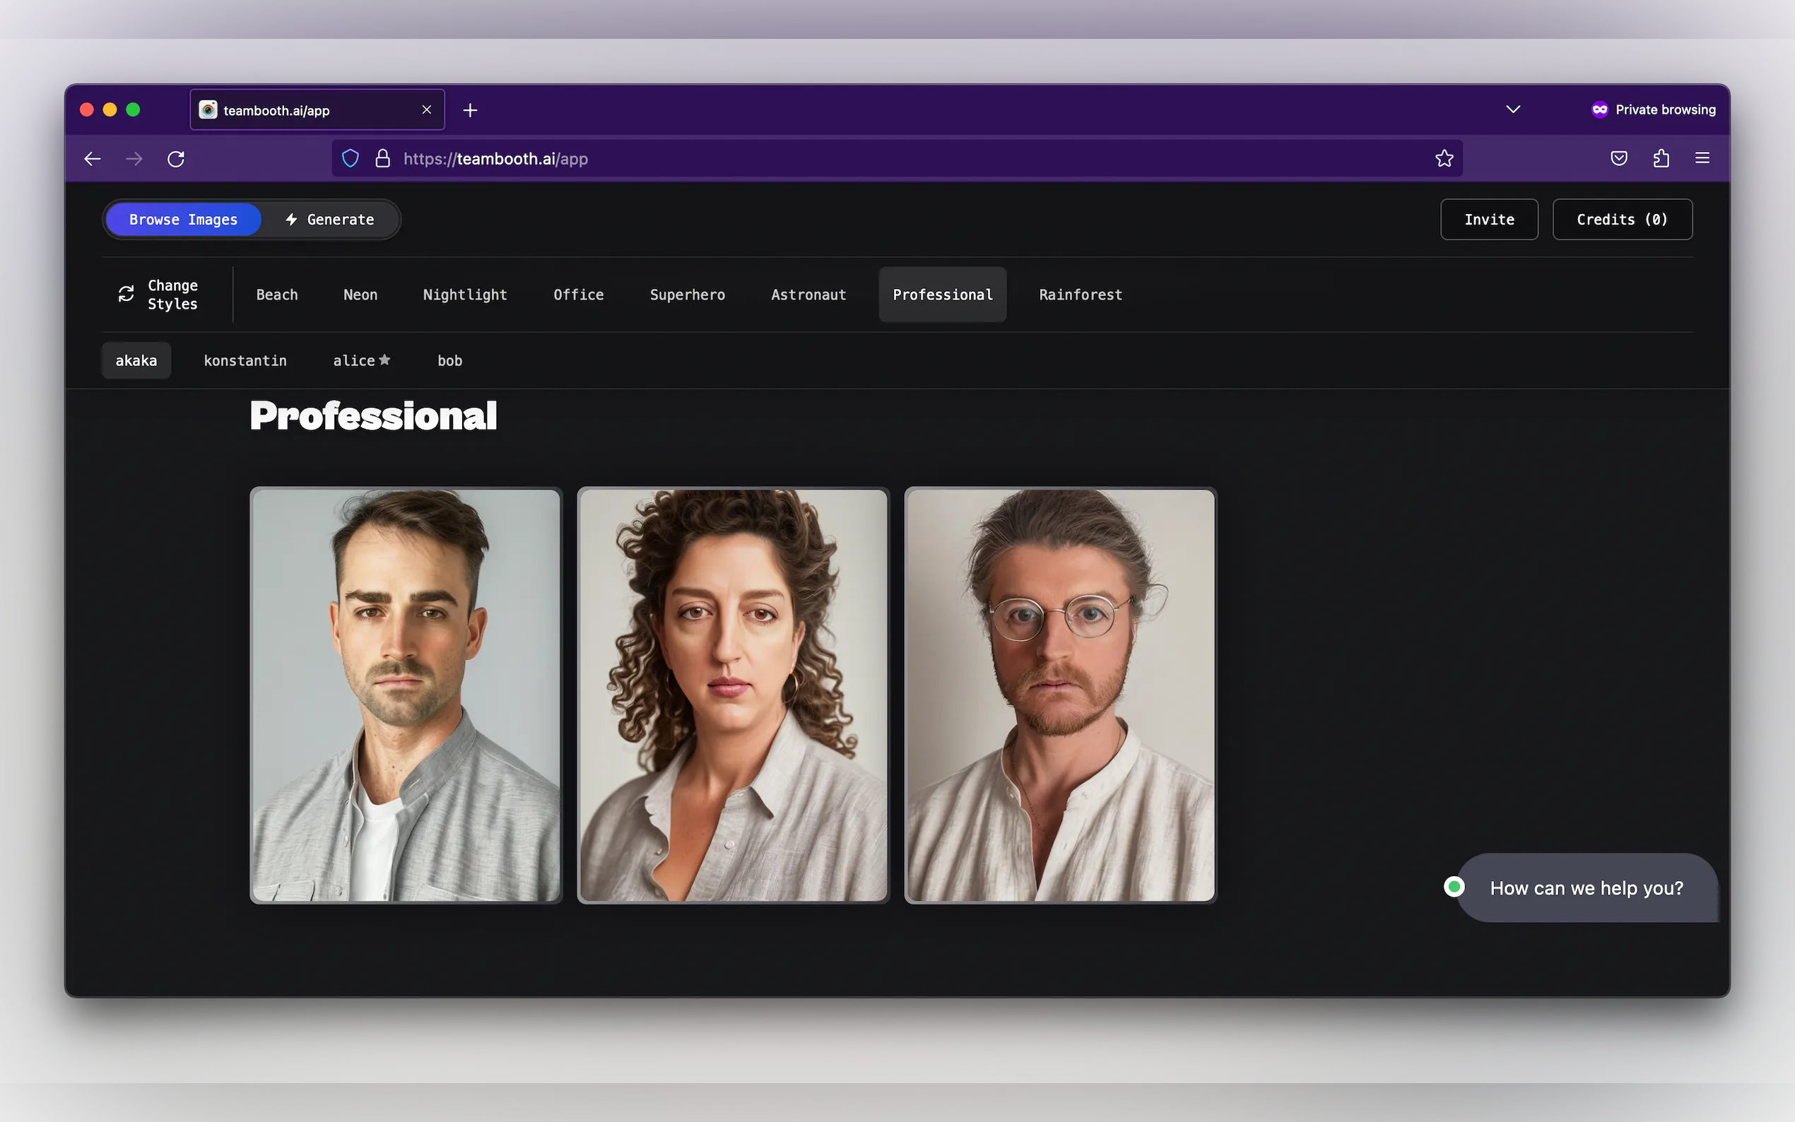Expand the list all tabs chevron
Screen dimensions: 1795x1122
1513,110
